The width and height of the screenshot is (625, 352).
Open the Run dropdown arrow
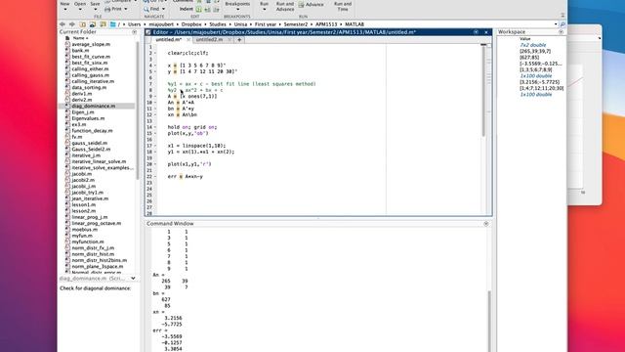pyautogui.click(x=265, y=9)
